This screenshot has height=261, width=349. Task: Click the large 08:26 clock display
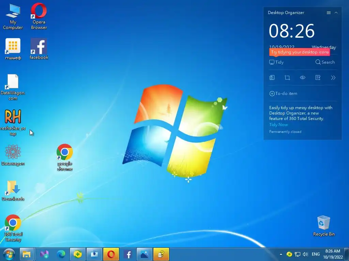(x=292, y=31)
